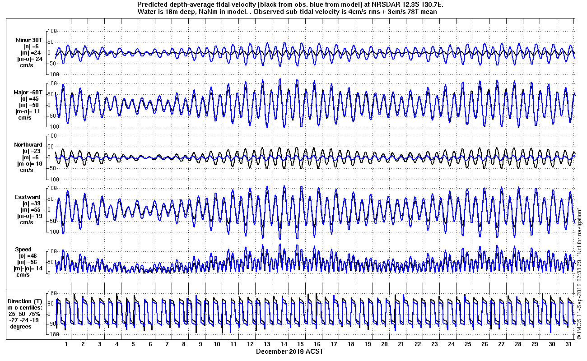The width and height of the screenshot is (587, 361).
Task: Click day '30' on the date axis
Action: (x=551, y=344)
